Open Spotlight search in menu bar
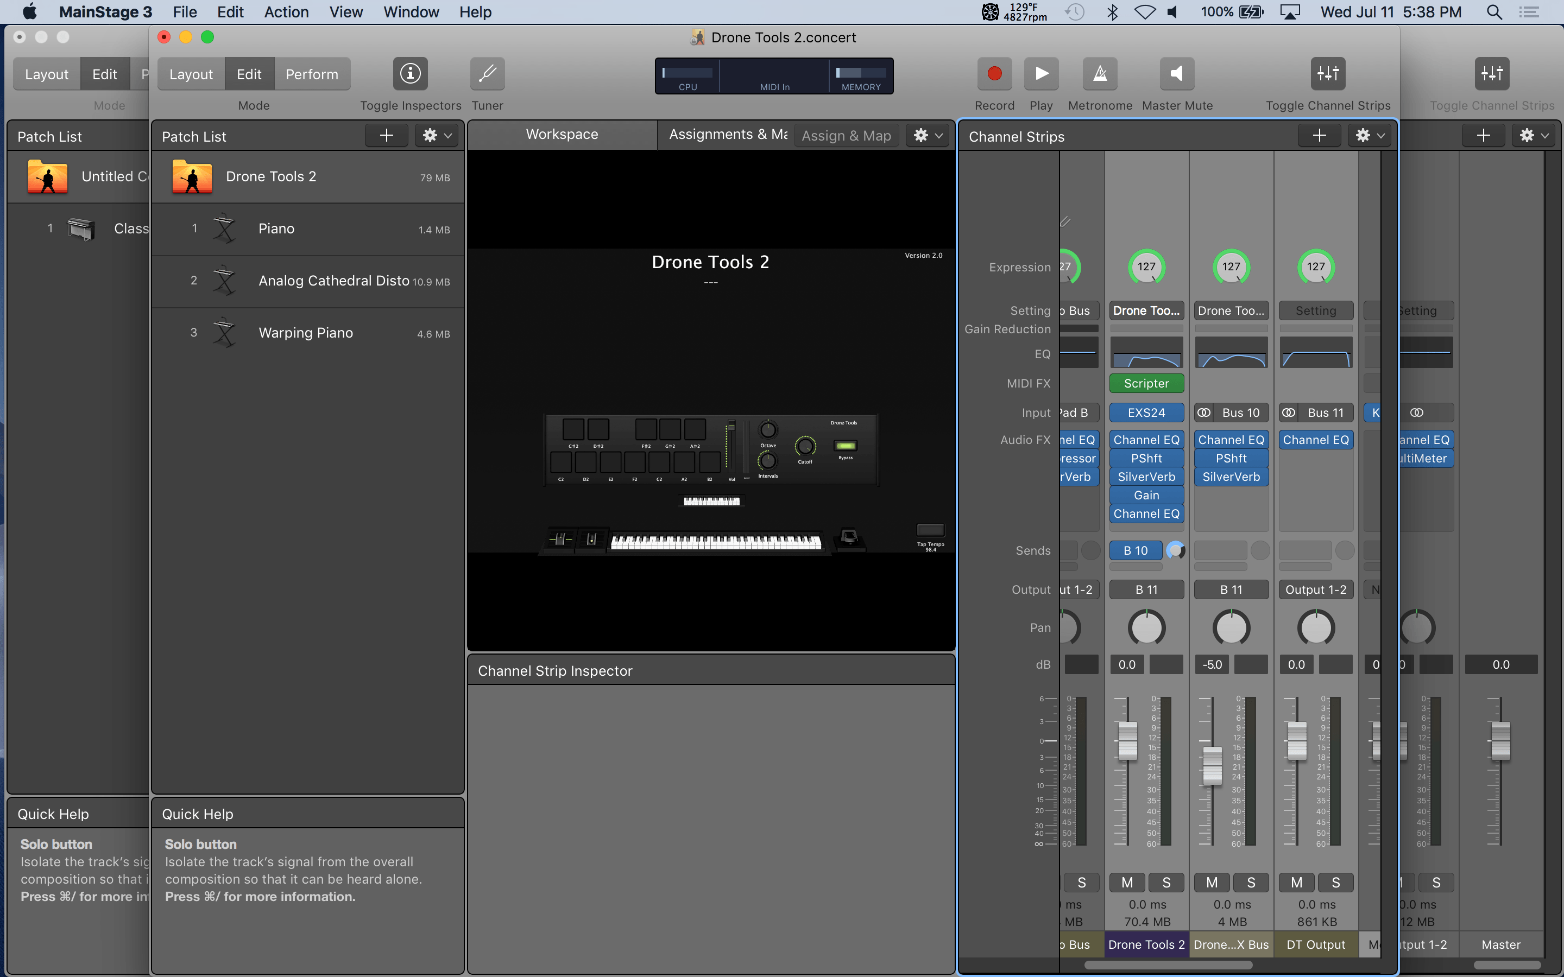The width and height of the screenshot is (1564, 977). pos(1493,12)
